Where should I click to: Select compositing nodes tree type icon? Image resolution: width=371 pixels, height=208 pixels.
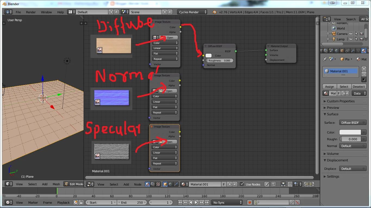click(153, 184)
